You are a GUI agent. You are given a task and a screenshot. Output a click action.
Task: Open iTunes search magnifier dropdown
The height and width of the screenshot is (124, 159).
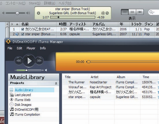point(152,12)
